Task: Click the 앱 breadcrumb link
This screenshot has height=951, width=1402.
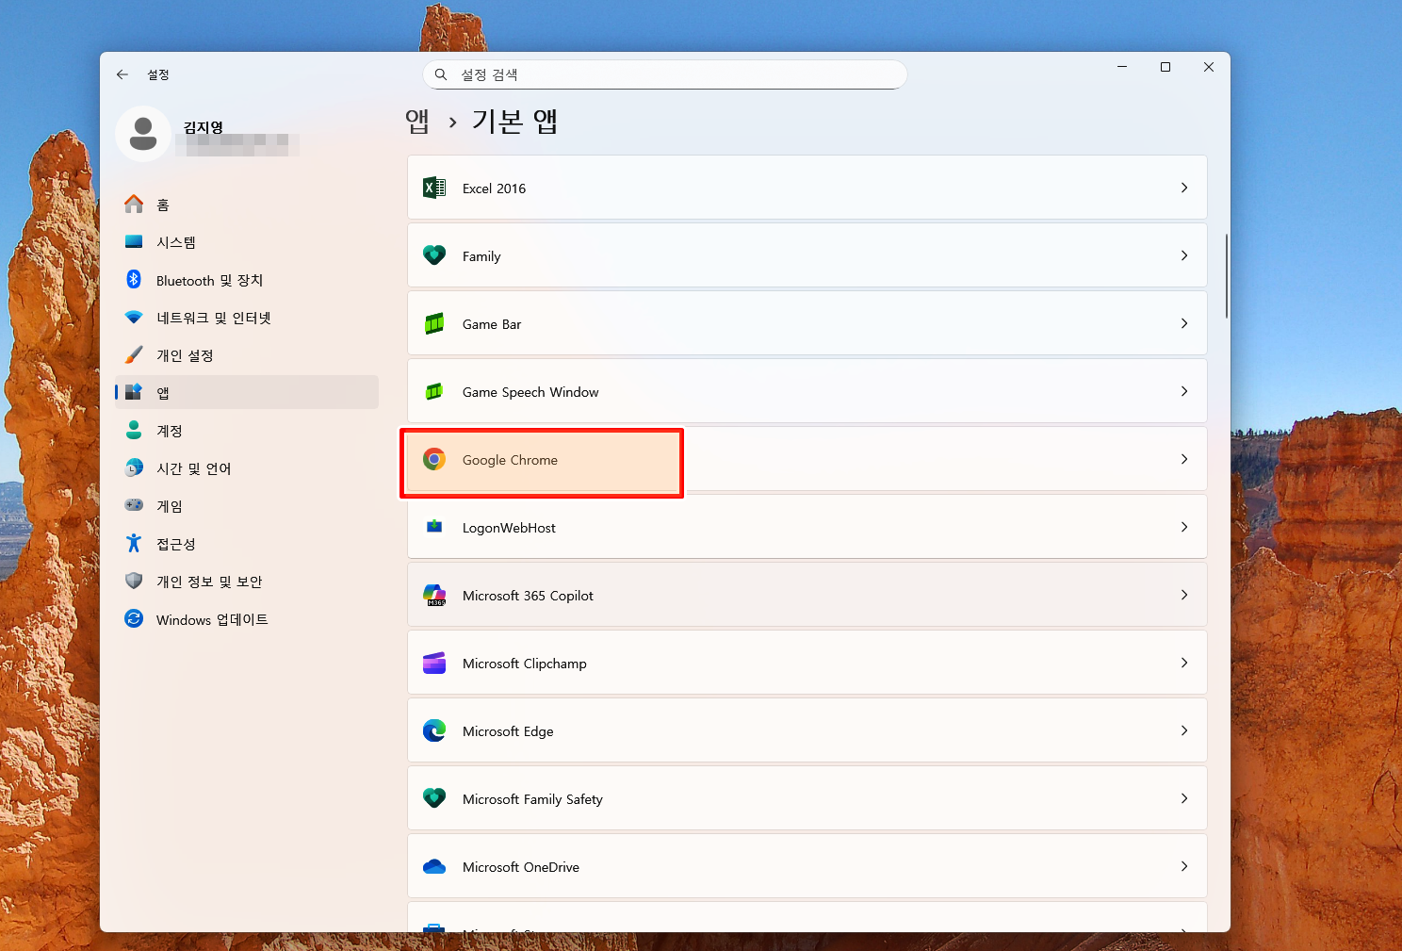Action: [417, 122]
